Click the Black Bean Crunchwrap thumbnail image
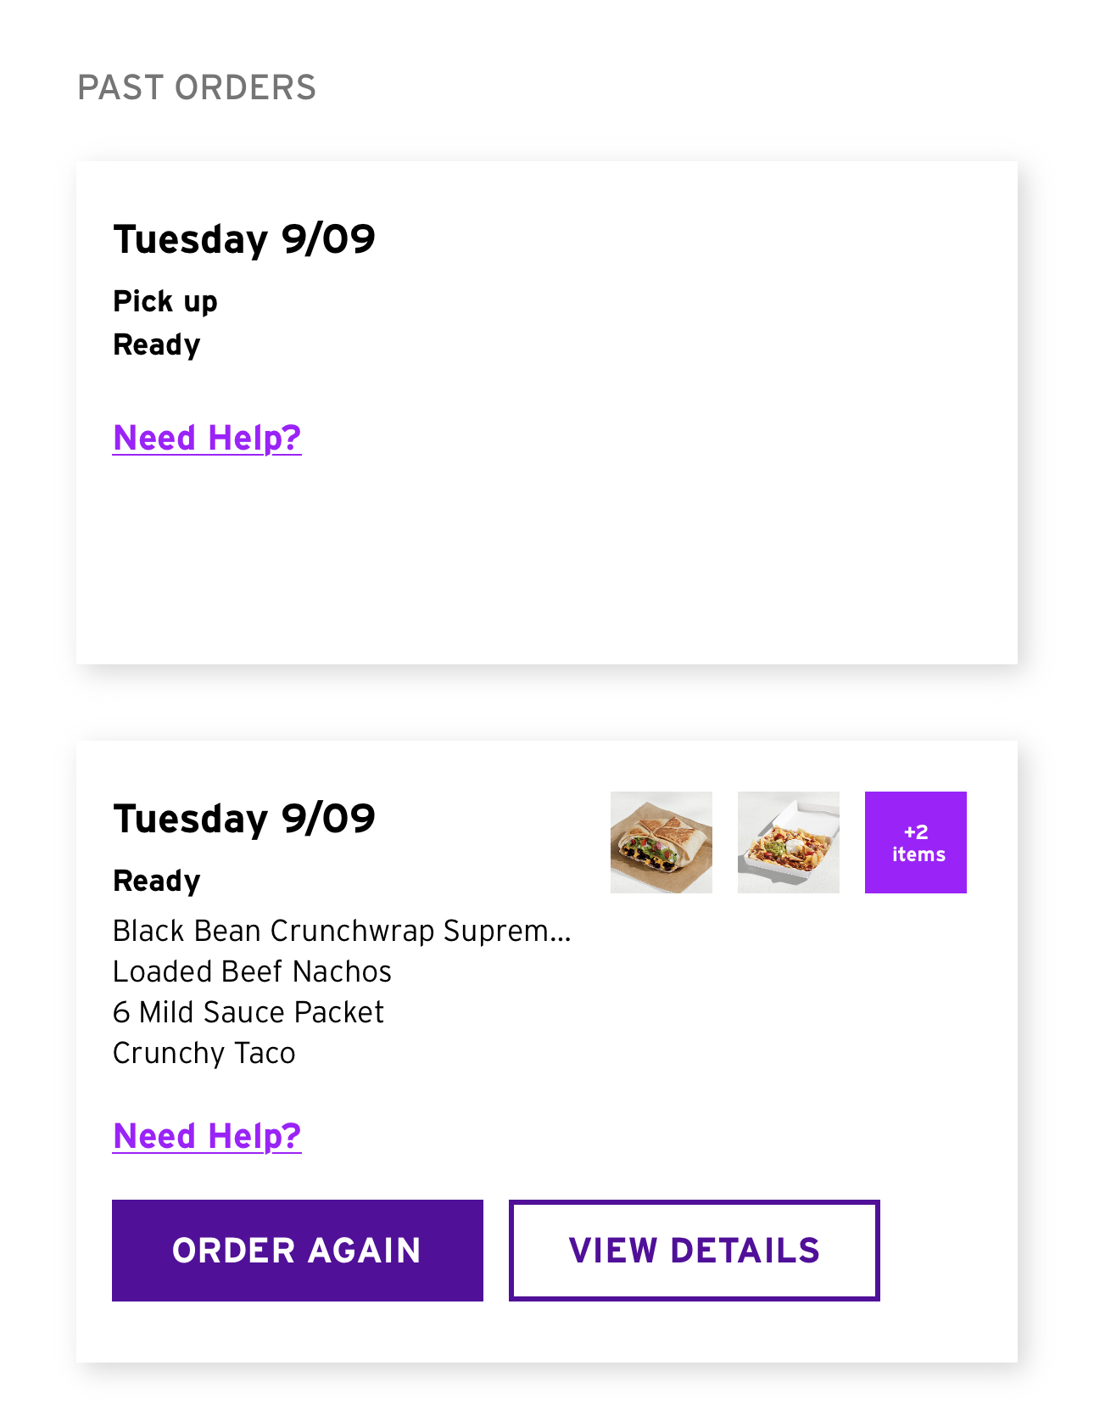Image resolution: width=1094 pixels, height=1405 pixels. click(661, 842)
